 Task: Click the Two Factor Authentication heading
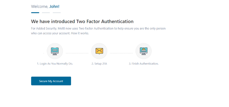(82, 21)
